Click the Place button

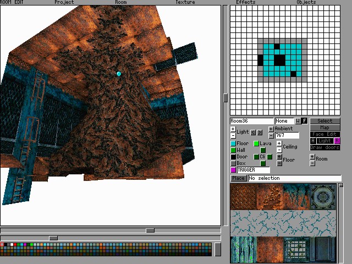pyautogui.click(x=238, y=178)
